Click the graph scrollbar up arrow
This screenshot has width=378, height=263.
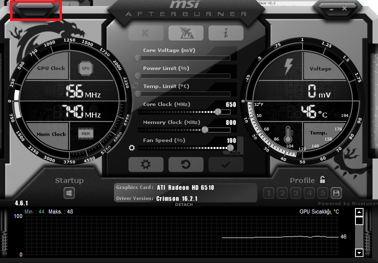click(x=359, y=212)
